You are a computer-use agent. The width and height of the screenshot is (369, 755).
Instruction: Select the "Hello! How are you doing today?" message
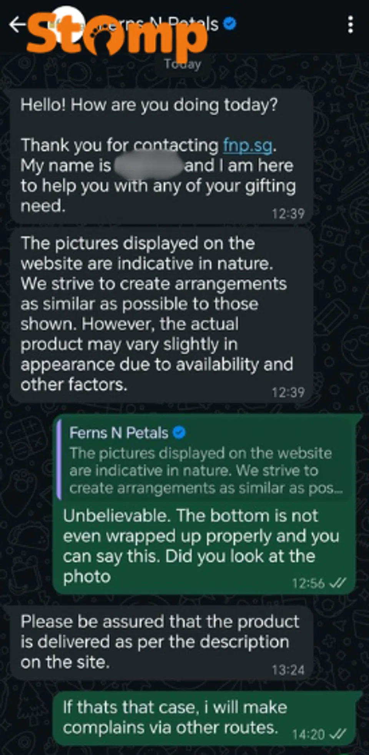(x=148, y=105)
